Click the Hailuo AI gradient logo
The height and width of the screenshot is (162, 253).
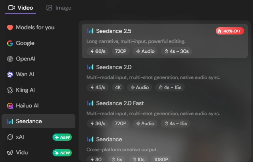point(10,106)
